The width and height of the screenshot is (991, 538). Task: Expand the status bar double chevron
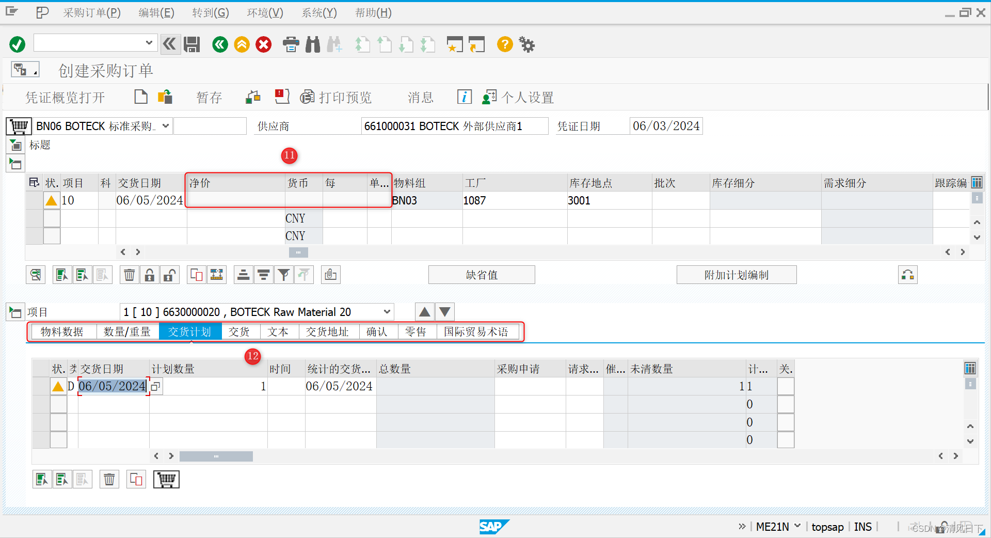click(x=742, y=526)
